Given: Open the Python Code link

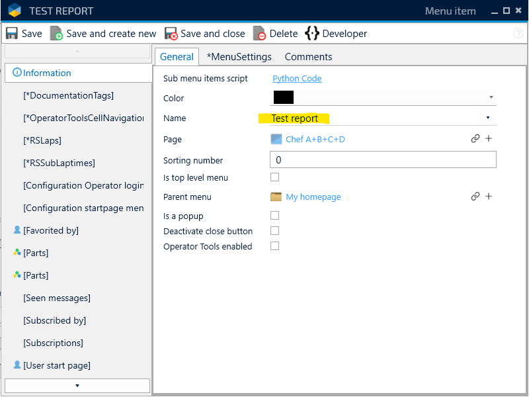Looking at the screenshot, I should pyautogui.click(x=297, y=78).
